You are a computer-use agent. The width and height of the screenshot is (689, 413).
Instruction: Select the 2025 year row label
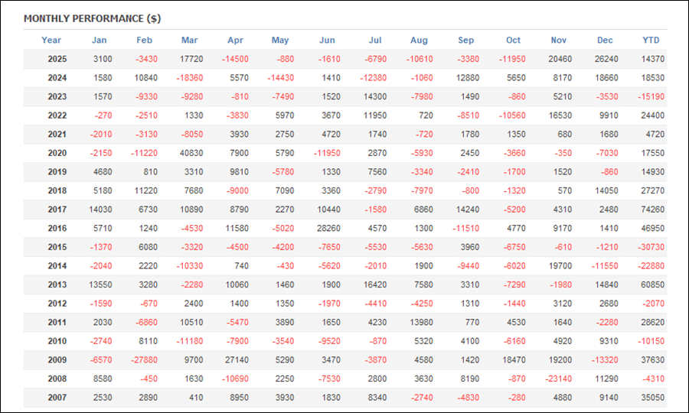click(57, 59)
